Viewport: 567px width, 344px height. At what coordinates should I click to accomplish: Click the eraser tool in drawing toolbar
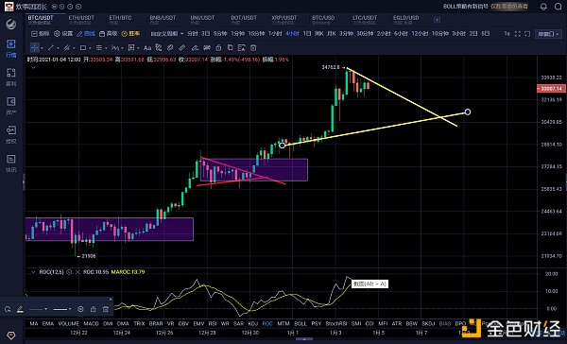pos(195,48)
